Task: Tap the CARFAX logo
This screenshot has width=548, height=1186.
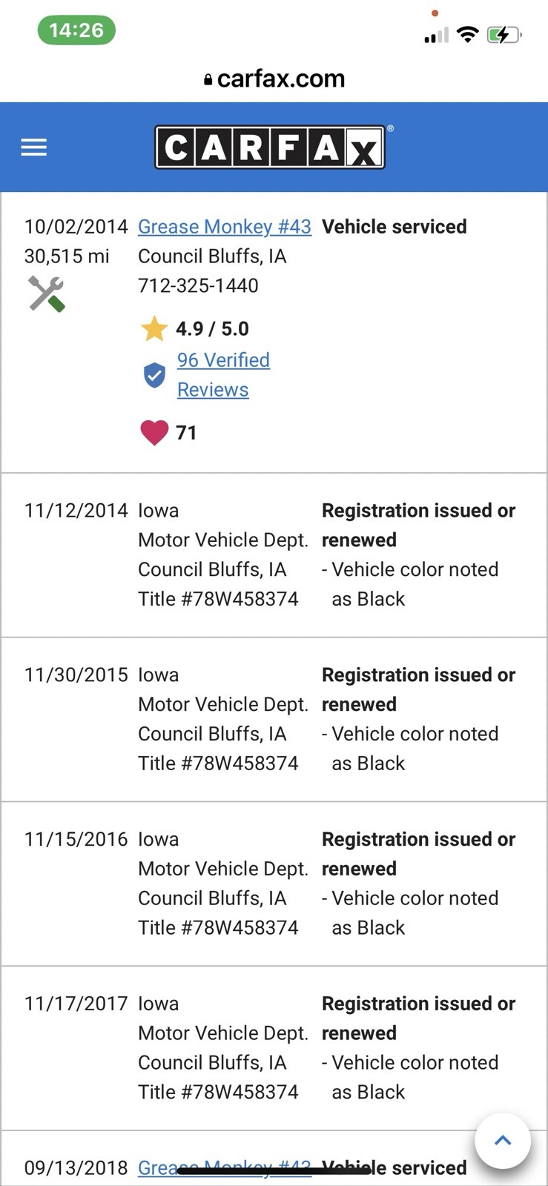Action: point(270,148)
